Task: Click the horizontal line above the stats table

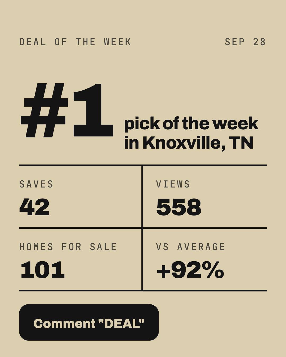Action: tap(143, 165)
